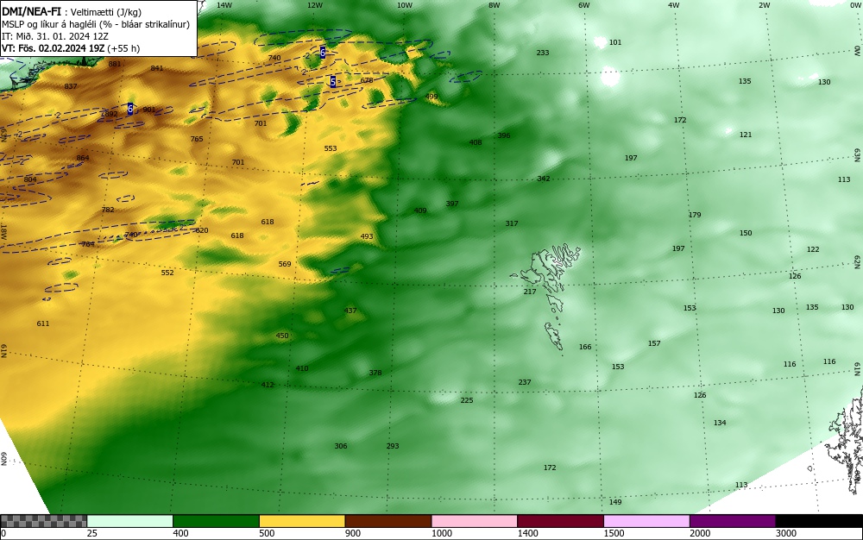This screenshot has height=540, width=863.
Task: Click the 'DMI/NEA-FI : Veltimætti (J/kg)' title line
Action: 72,12
